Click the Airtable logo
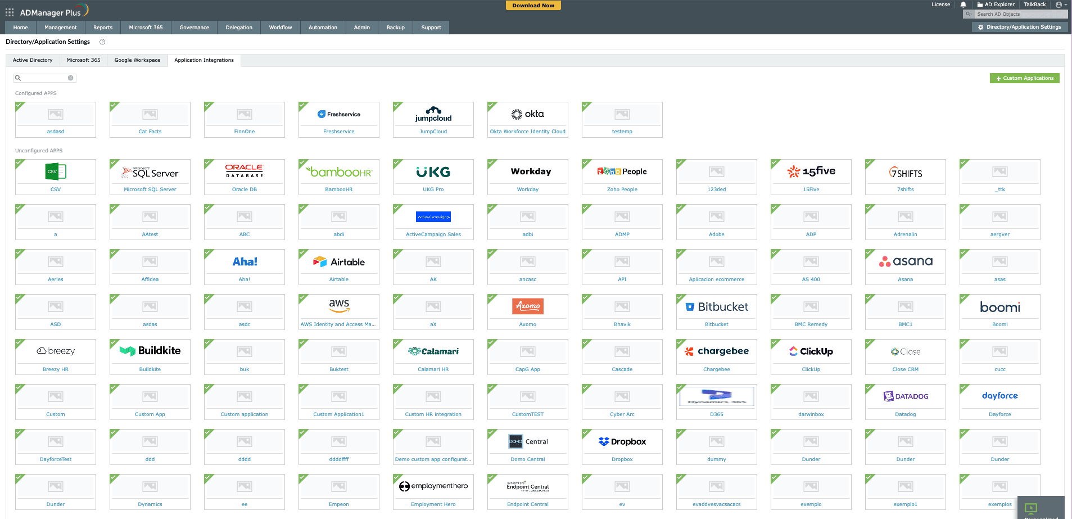The image size is (1072, 519). [x=339, y=261]
